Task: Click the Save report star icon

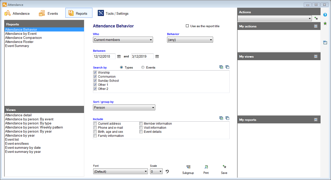Action: [224, 167]
